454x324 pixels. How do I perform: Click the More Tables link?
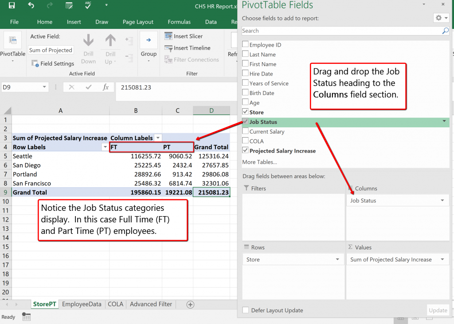click(x=259, y=162)
